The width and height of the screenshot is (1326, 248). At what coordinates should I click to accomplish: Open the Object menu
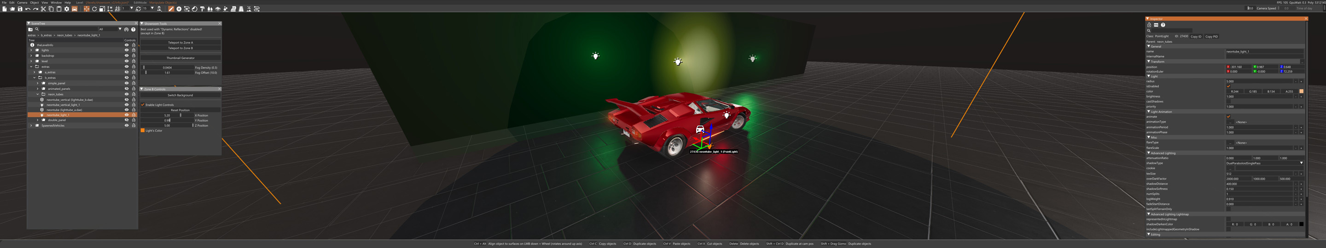pyautogui.click(x=35, y=3)
